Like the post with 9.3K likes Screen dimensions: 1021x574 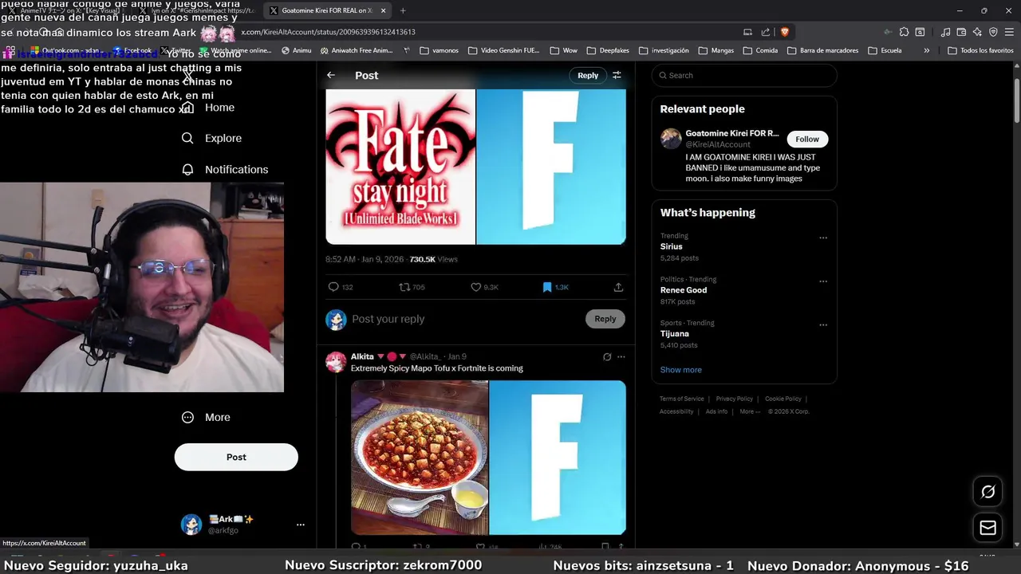484,287
